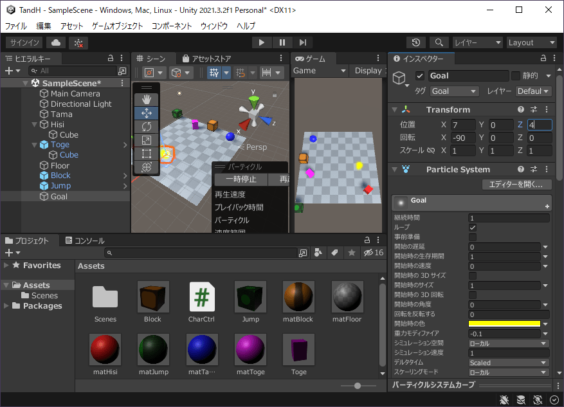Image resolution: width=564 pixels, height=407 pixels.
Task: Click the cloud services icon
Action: point(56,42)
